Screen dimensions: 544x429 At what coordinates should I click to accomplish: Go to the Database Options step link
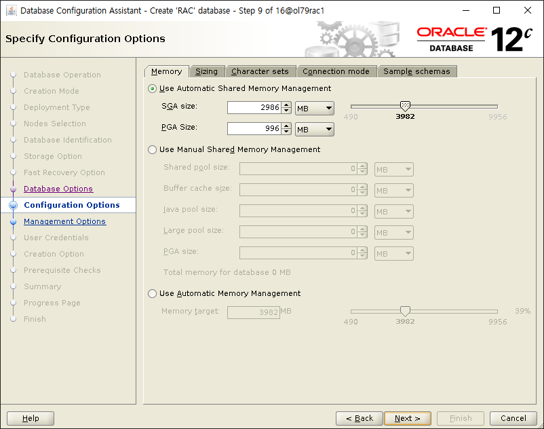[x=58, y=189]
